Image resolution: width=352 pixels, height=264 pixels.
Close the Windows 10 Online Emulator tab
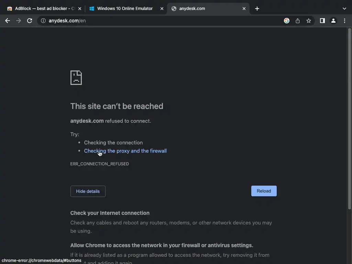pyautogui.click(x=162, y=9)
